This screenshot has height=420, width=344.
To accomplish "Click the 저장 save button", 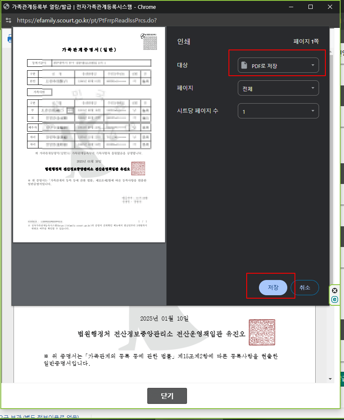I will coord(273,287).
